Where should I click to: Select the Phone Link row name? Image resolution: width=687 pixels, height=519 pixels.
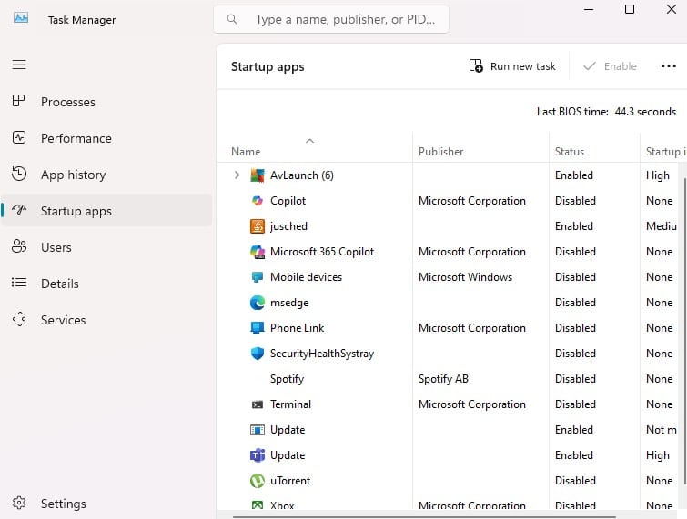click(x=297, y=328)
